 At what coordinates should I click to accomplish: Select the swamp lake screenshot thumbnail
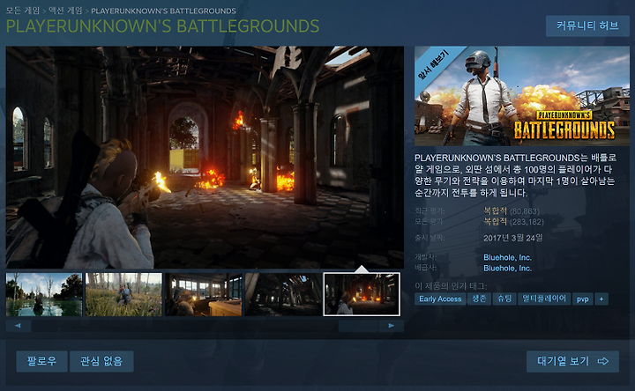(44, 294)
